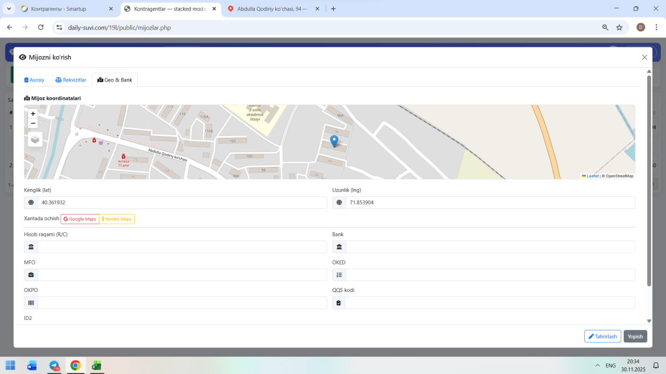Click the Tahrirlash edit button
Image resolution: width=666 pixels, height=374 pixels.
(603, 337)
